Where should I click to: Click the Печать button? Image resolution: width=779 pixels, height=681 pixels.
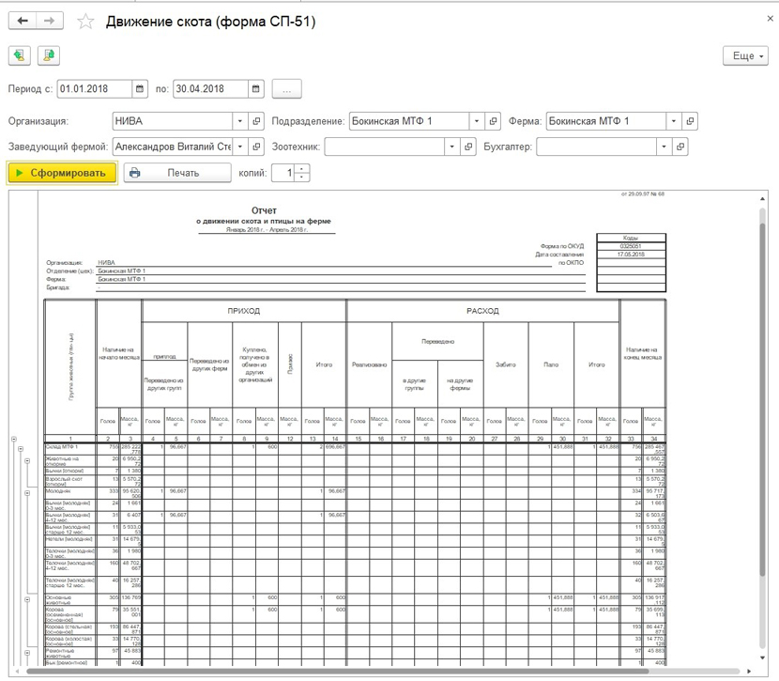(x=176, y=173)
